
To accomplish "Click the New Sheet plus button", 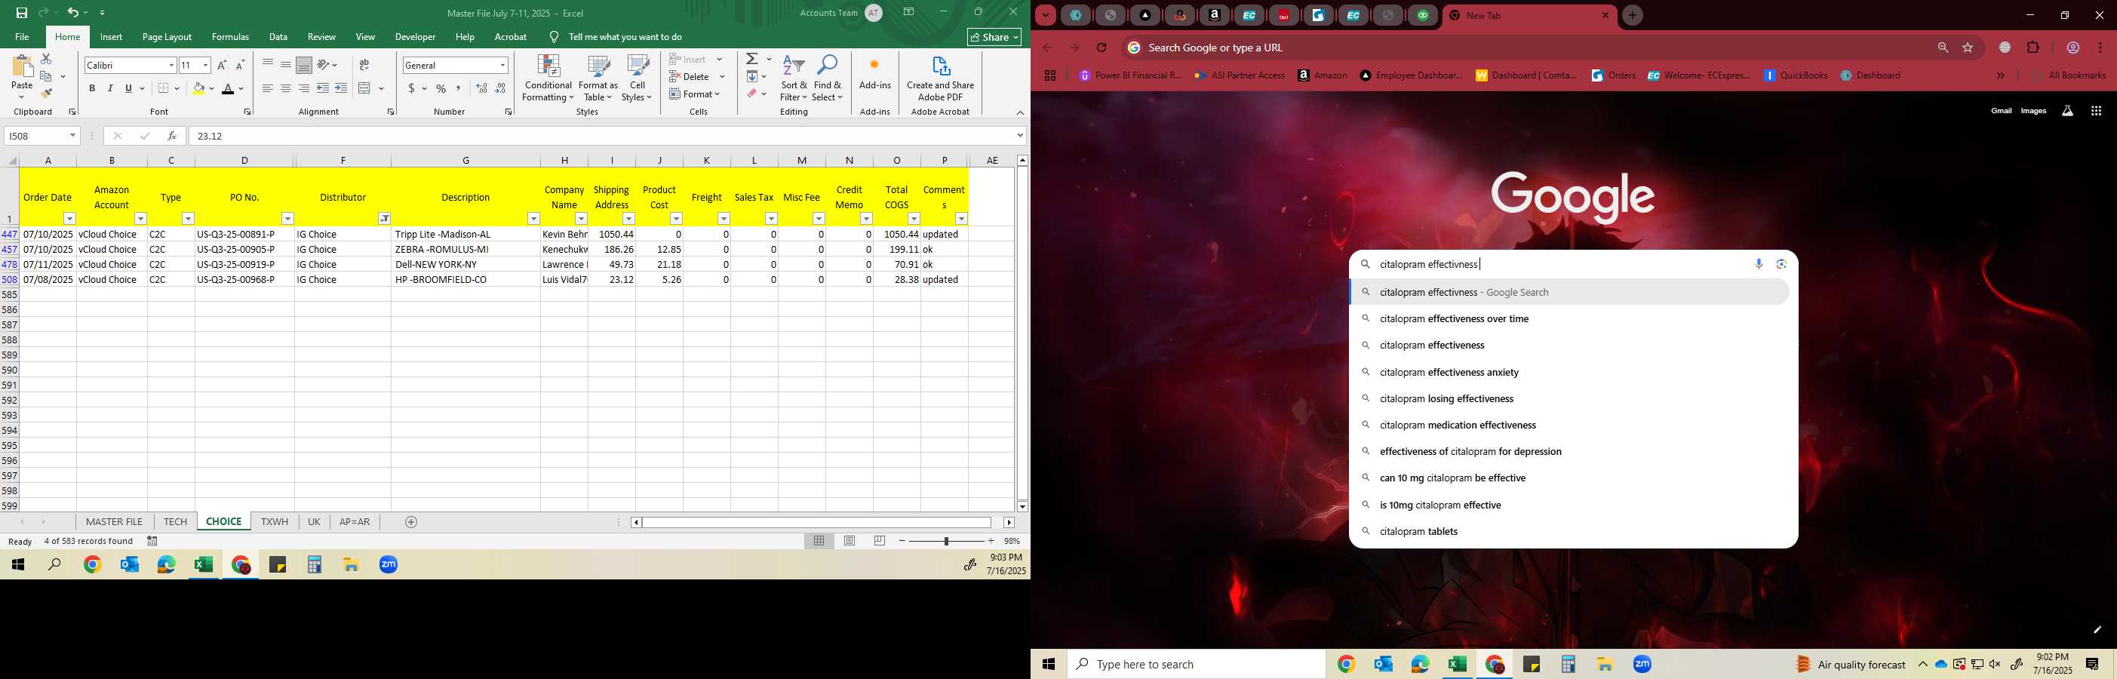I will pyautogui.click(x=411, y=522).
